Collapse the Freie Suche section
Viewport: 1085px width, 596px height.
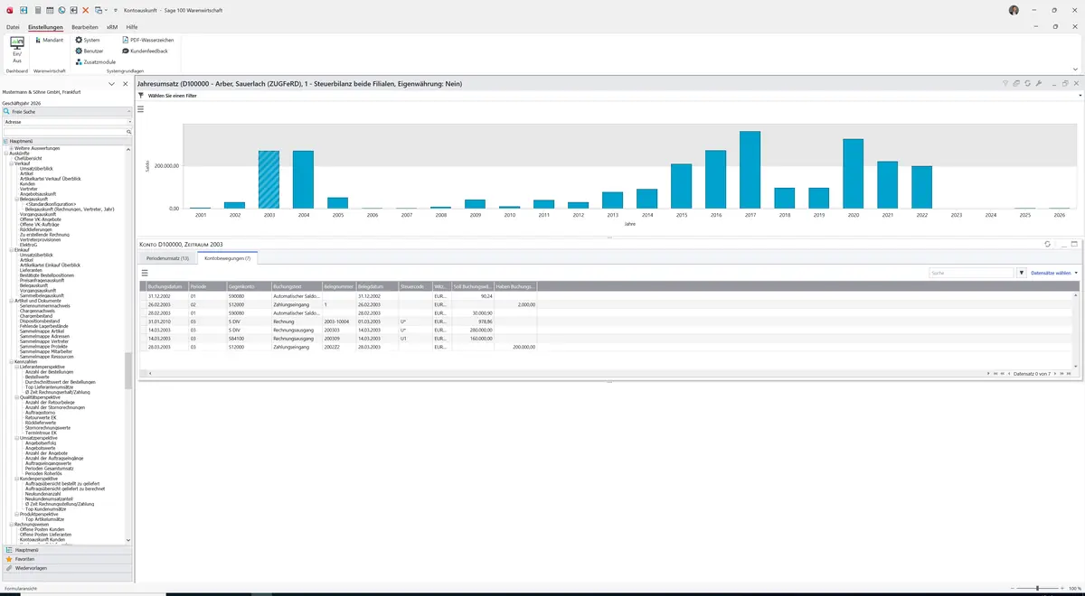pos(129,112)
